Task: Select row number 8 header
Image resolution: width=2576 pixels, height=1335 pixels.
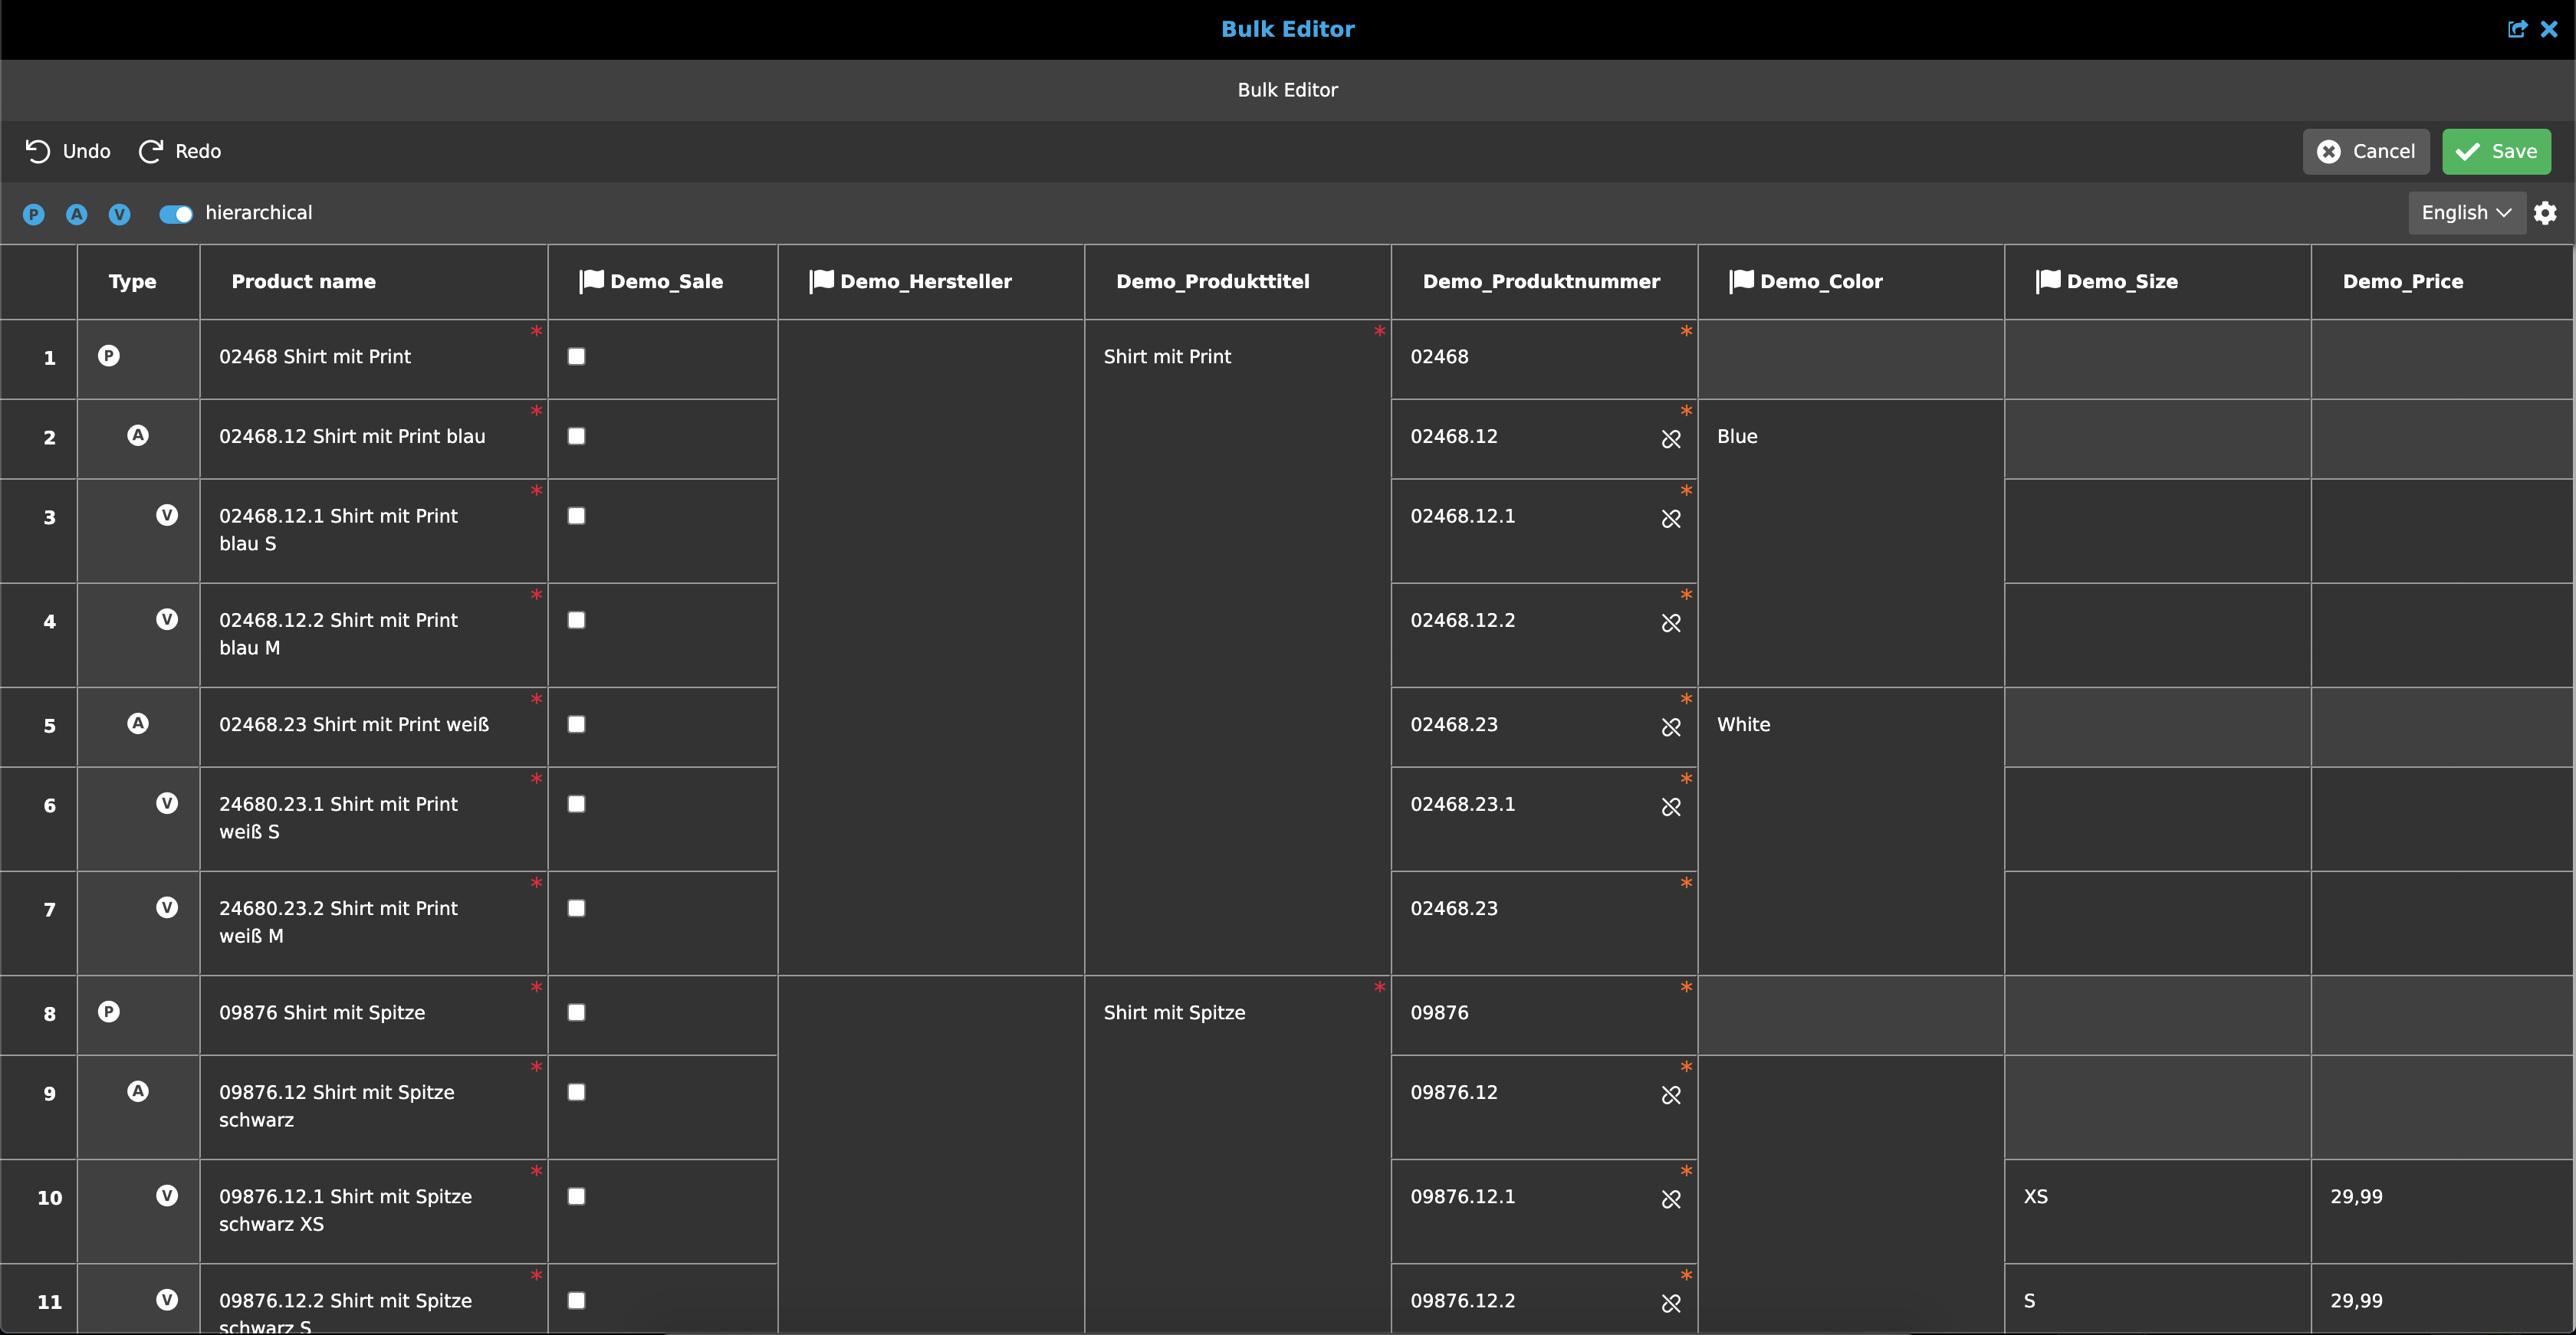Action: [x=49, y=1014]
